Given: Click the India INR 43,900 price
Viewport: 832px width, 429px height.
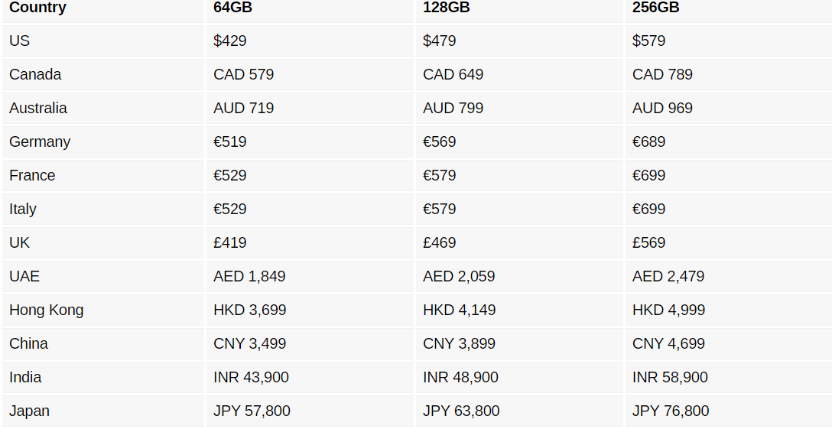Looking at the screenshot, I should point(251,377).
